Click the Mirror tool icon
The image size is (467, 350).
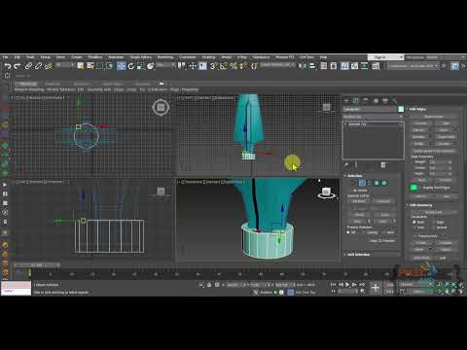point(303,66)
